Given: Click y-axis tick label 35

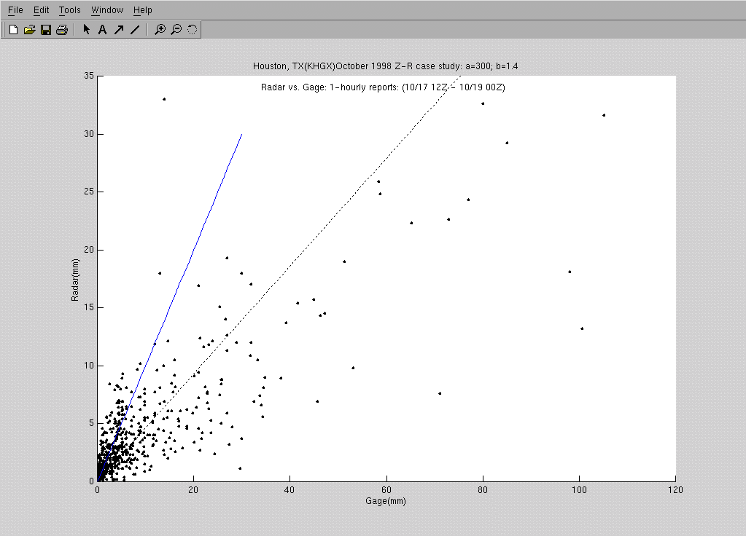Looking at the screenshot, I should 89,76.
